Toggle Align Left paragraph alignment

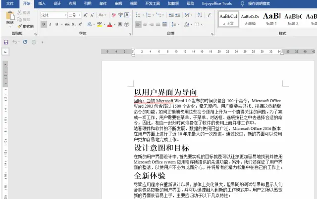point(138,24)
